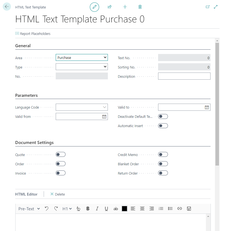This screenshot has width=231, height=231.
Task: Open Report Placeholders action
Action: click(33, 34)
